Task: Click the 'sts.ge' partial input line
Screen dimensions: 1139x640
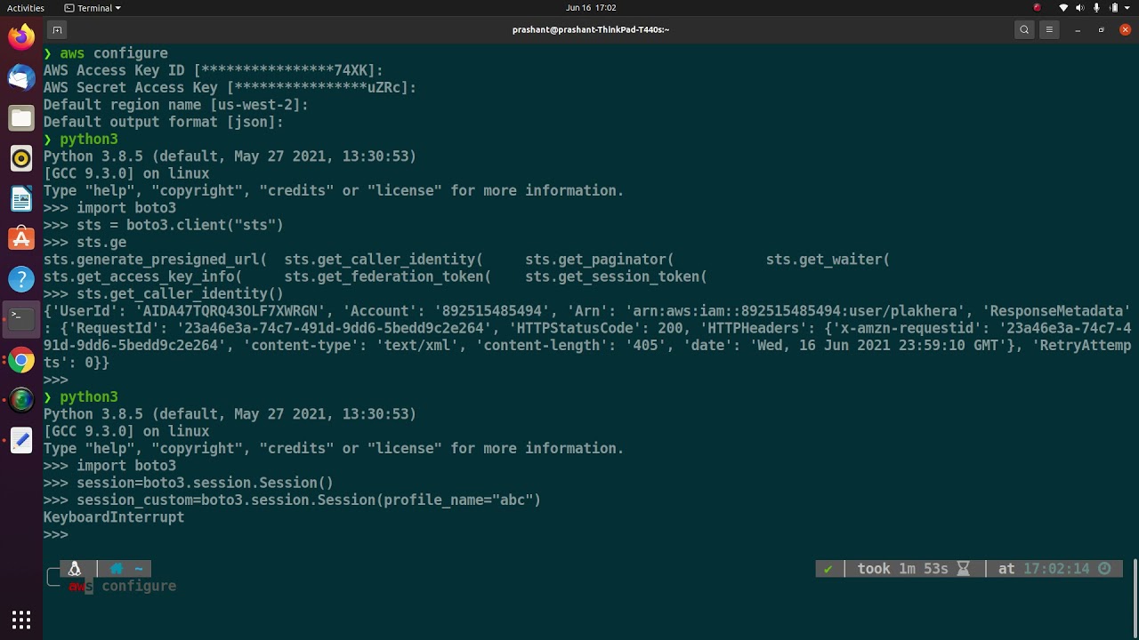Action: point(85,242)
